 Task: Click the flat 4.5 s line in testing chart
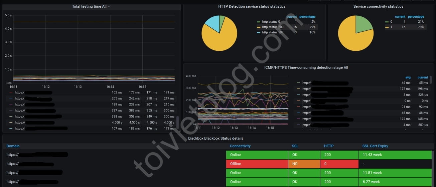pyautogui.click(x=94, y=22)
